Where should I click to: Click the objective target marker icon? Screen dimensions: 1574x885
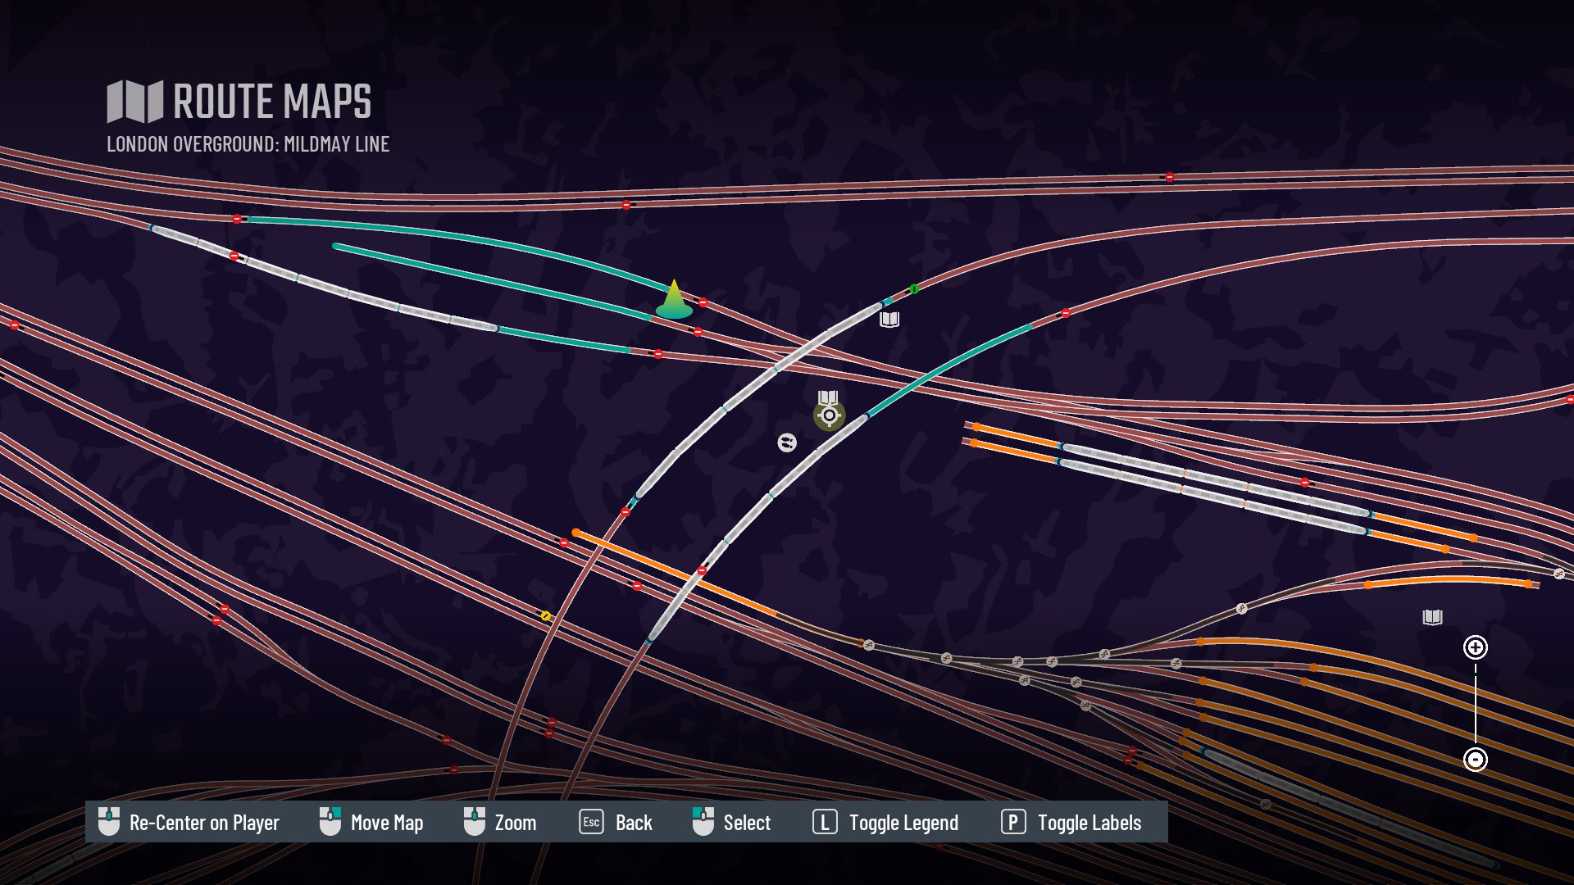[830, 415]
